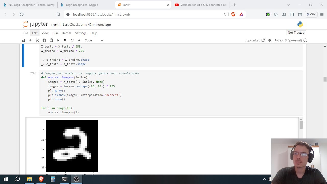Open a new browser tab

[x=234, y=5]
